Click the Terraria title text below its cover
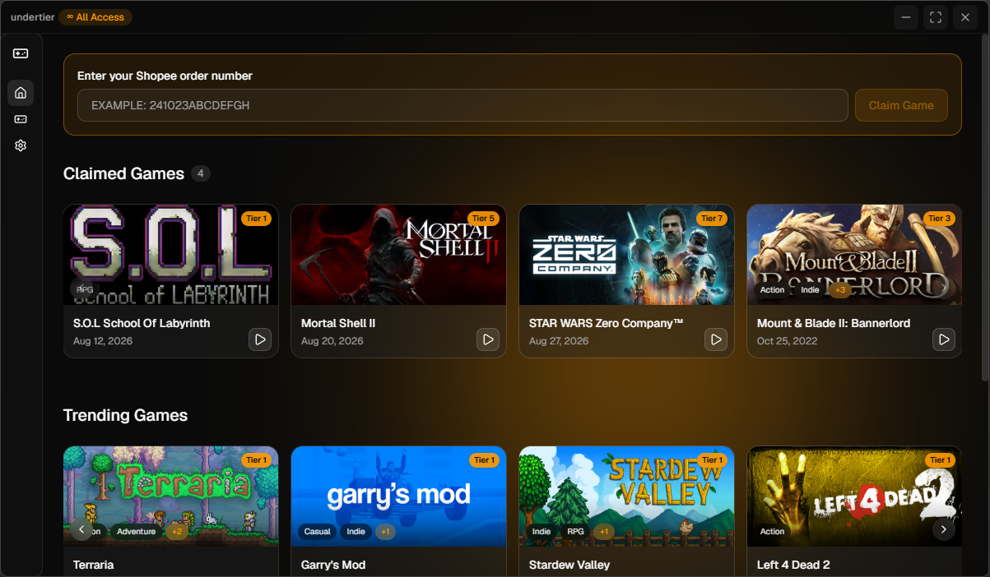 coord(94,565)
